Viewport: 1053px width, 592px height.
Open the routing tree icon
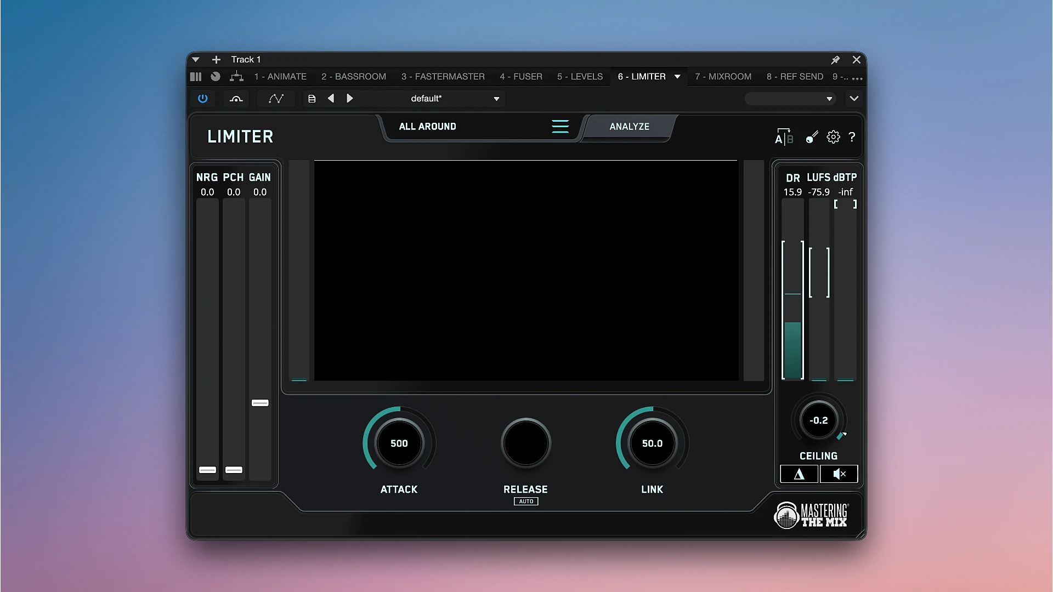[x=236, y=77]
